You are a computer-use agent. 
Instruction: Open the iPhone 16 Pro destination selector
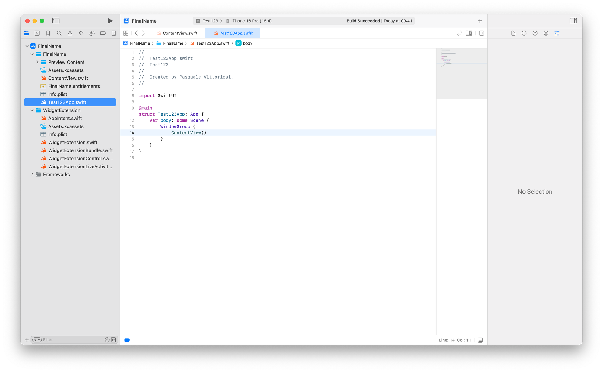(x=251, y=21)
